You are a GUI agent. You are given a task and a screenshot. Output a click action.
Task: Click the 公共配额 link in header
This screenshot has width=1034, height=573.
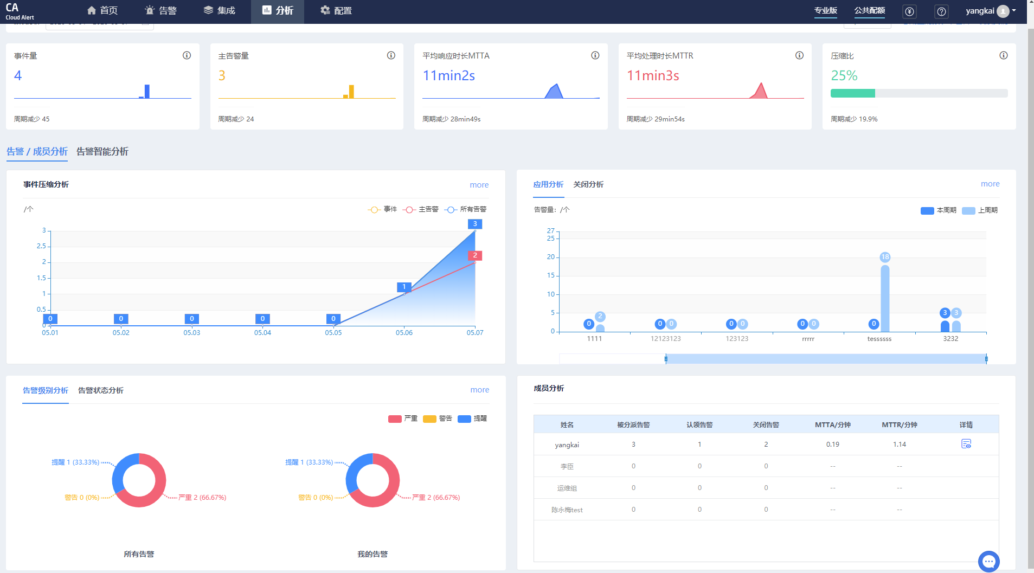pos(870,10)
